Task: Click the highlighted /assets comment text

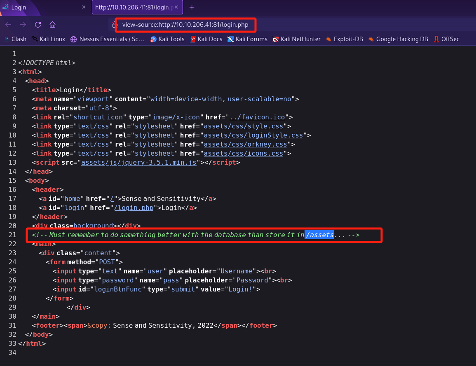Action: click(319, 235)
